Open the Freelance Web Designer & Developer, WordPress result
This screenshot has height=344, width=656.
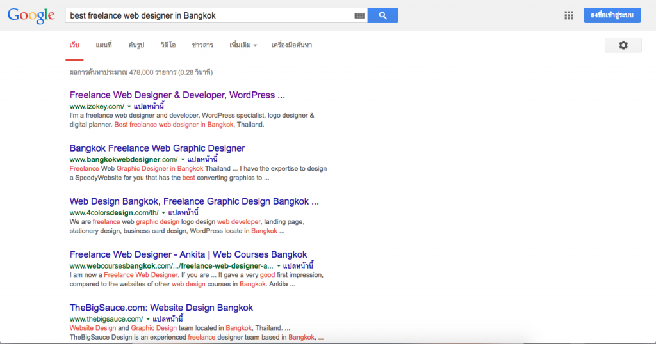[x=177, y=95]
